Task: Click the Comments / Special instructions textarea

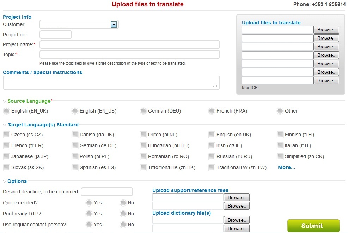Action: [111, 83]
